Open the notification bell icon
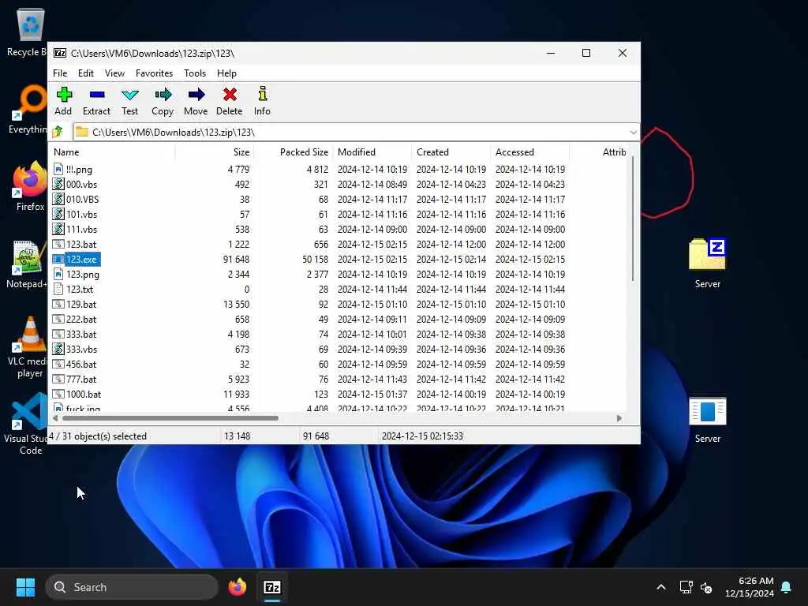Screen dimensions: 808x606 (x=787, y=587)
